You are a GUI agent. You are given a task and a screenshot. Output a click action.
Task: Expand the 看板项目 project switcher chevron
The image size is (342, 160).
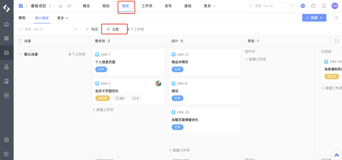pyautogui.click(x=50, y=6)
